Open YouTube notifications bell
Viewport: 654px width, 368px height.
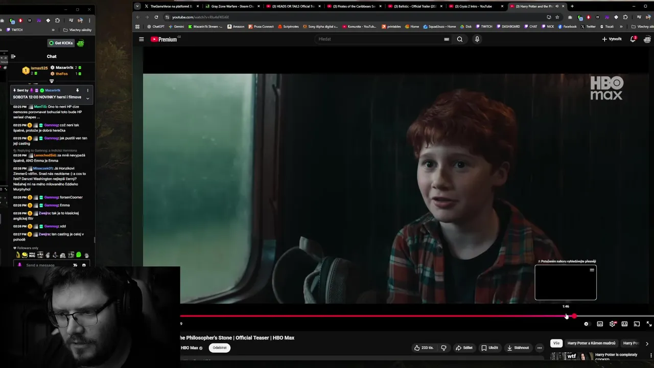pos(633,39)
